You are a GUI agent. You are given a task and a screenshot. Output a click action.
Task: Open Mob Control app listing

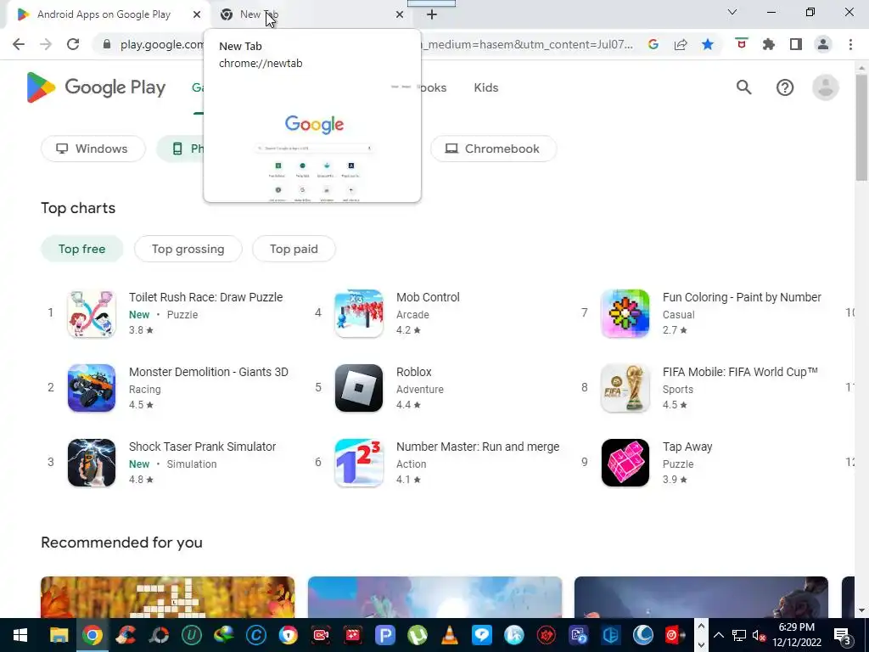397,313
